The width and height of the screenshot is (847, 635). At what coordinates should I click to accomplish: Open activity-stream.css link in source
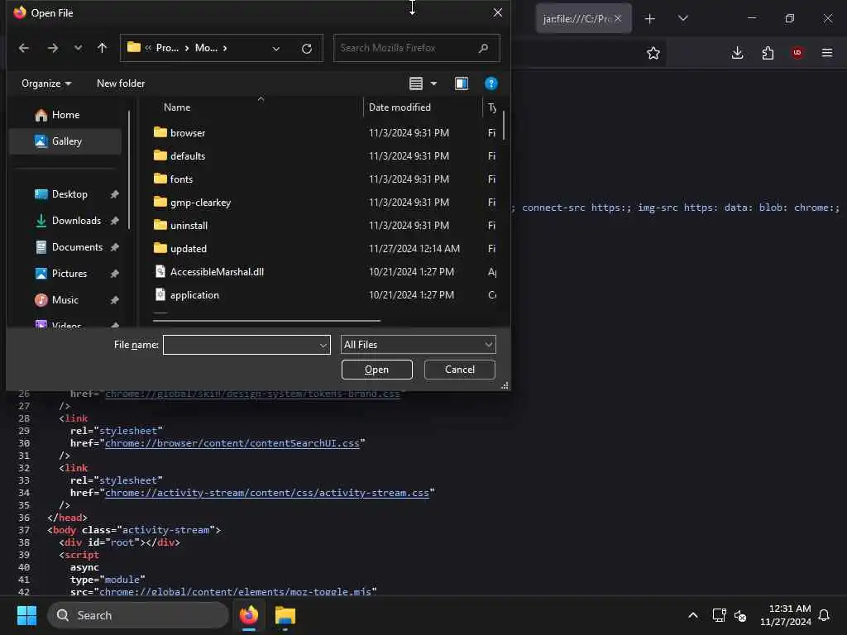[267, 493]
